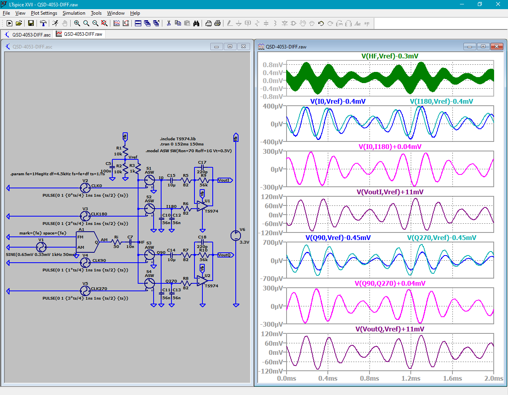Image resolution: width=508 pixels, height=395 pixels.
Task: Switch to the QSD-4053-DIFF.asc tab
Action: (x=28, y=35)
